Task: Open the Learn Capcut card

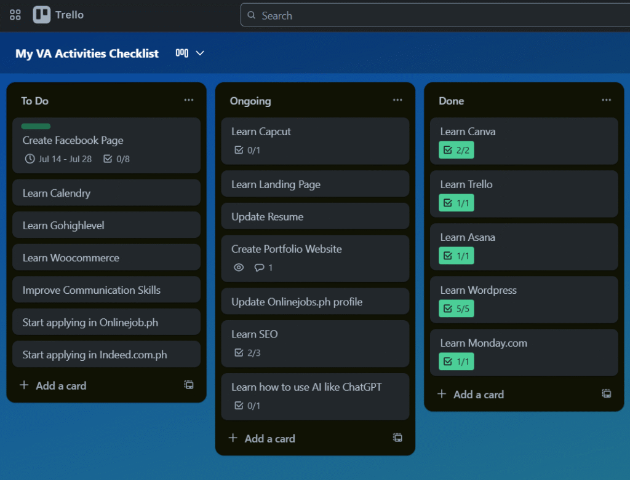Action: [x=316, y=141]
